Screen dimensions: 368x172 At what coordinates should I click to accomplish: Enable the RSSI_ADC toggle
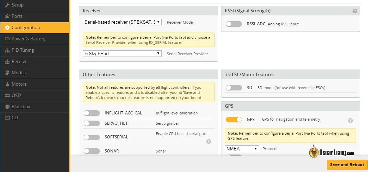point(234,24)
